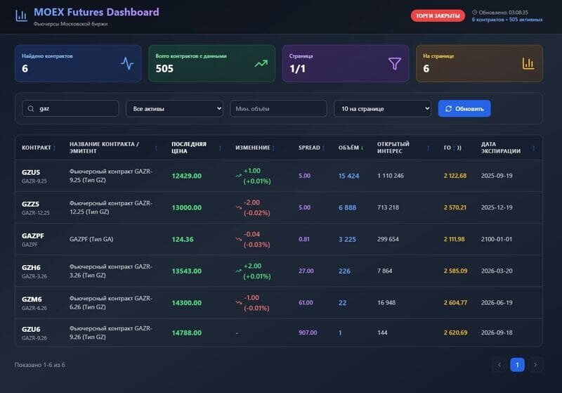Click volume value 3 225

click(x=347, y=239)
